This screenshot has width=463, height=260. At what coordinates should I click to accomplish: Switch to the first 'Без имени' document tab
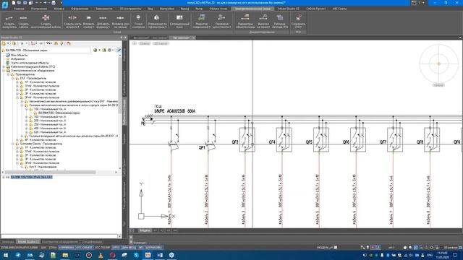[141, 38]
